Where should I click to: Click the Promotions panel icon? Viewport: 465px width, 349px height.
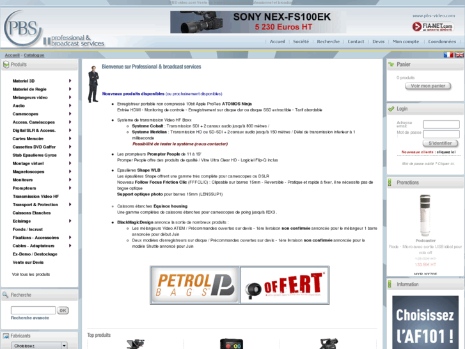pyautogui.click(x=390, y=183)
